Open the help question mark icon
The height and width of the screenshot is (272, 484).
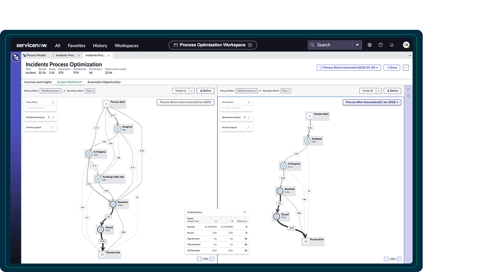tap(380, 45)
